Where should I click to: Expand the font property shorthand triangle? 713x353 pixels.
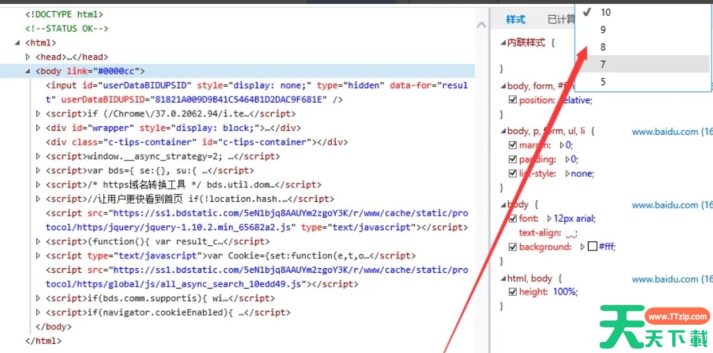(549, 218)
